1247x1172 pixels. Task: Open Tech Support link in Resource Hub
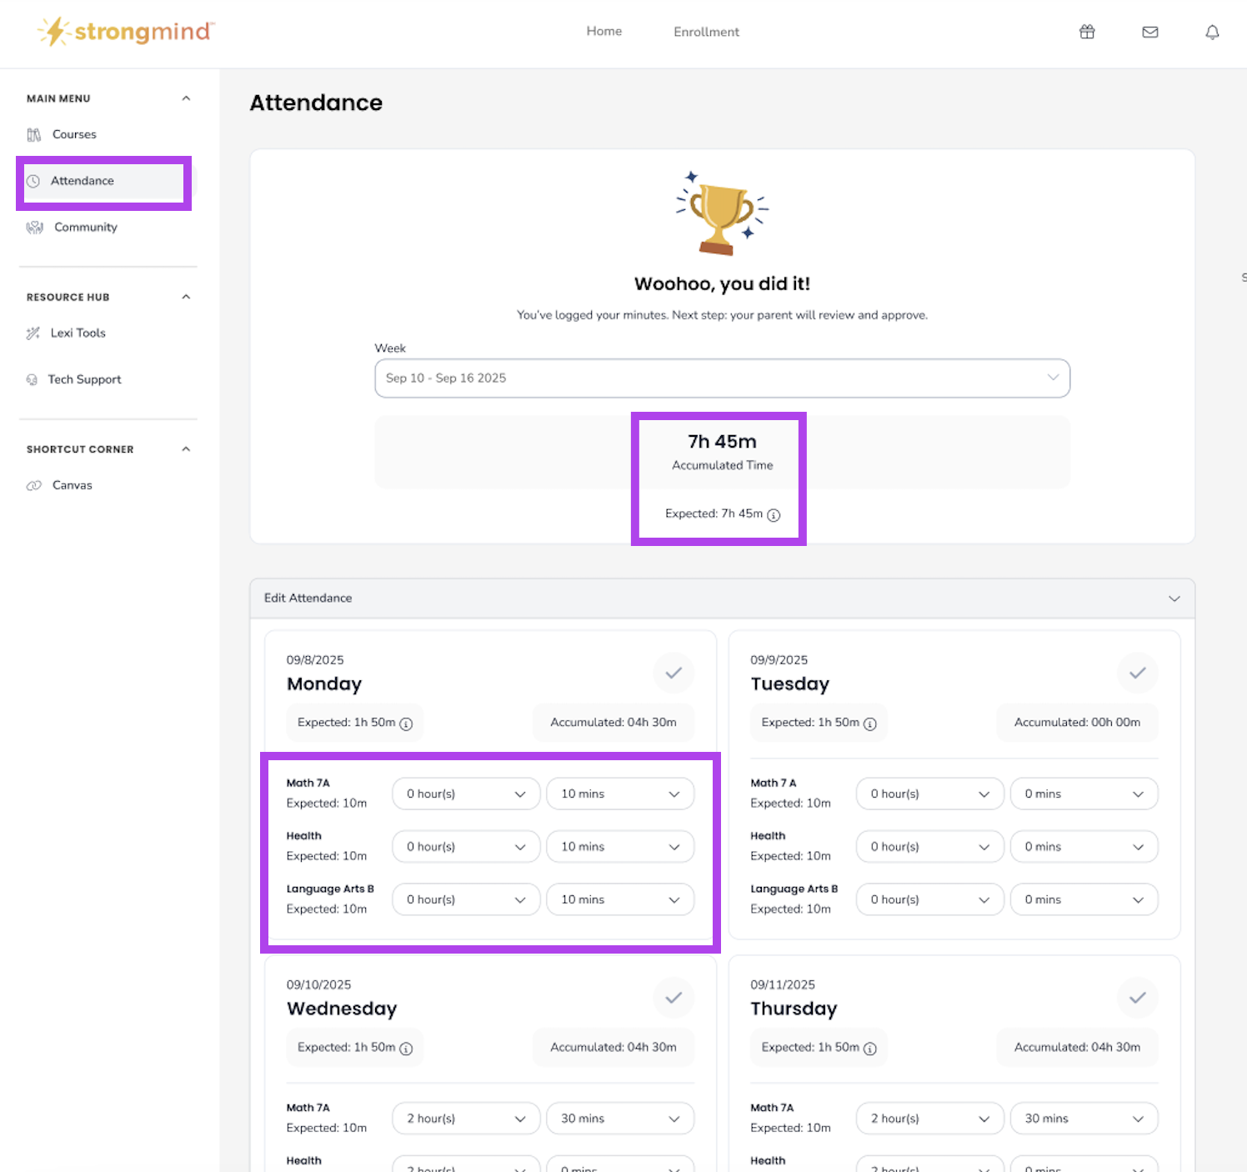pos(84,379)
